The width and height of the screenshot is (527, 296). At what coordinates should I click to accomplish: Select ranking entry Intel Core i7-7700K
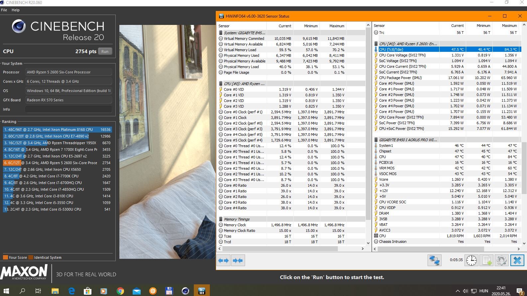(x=58, y=176)
